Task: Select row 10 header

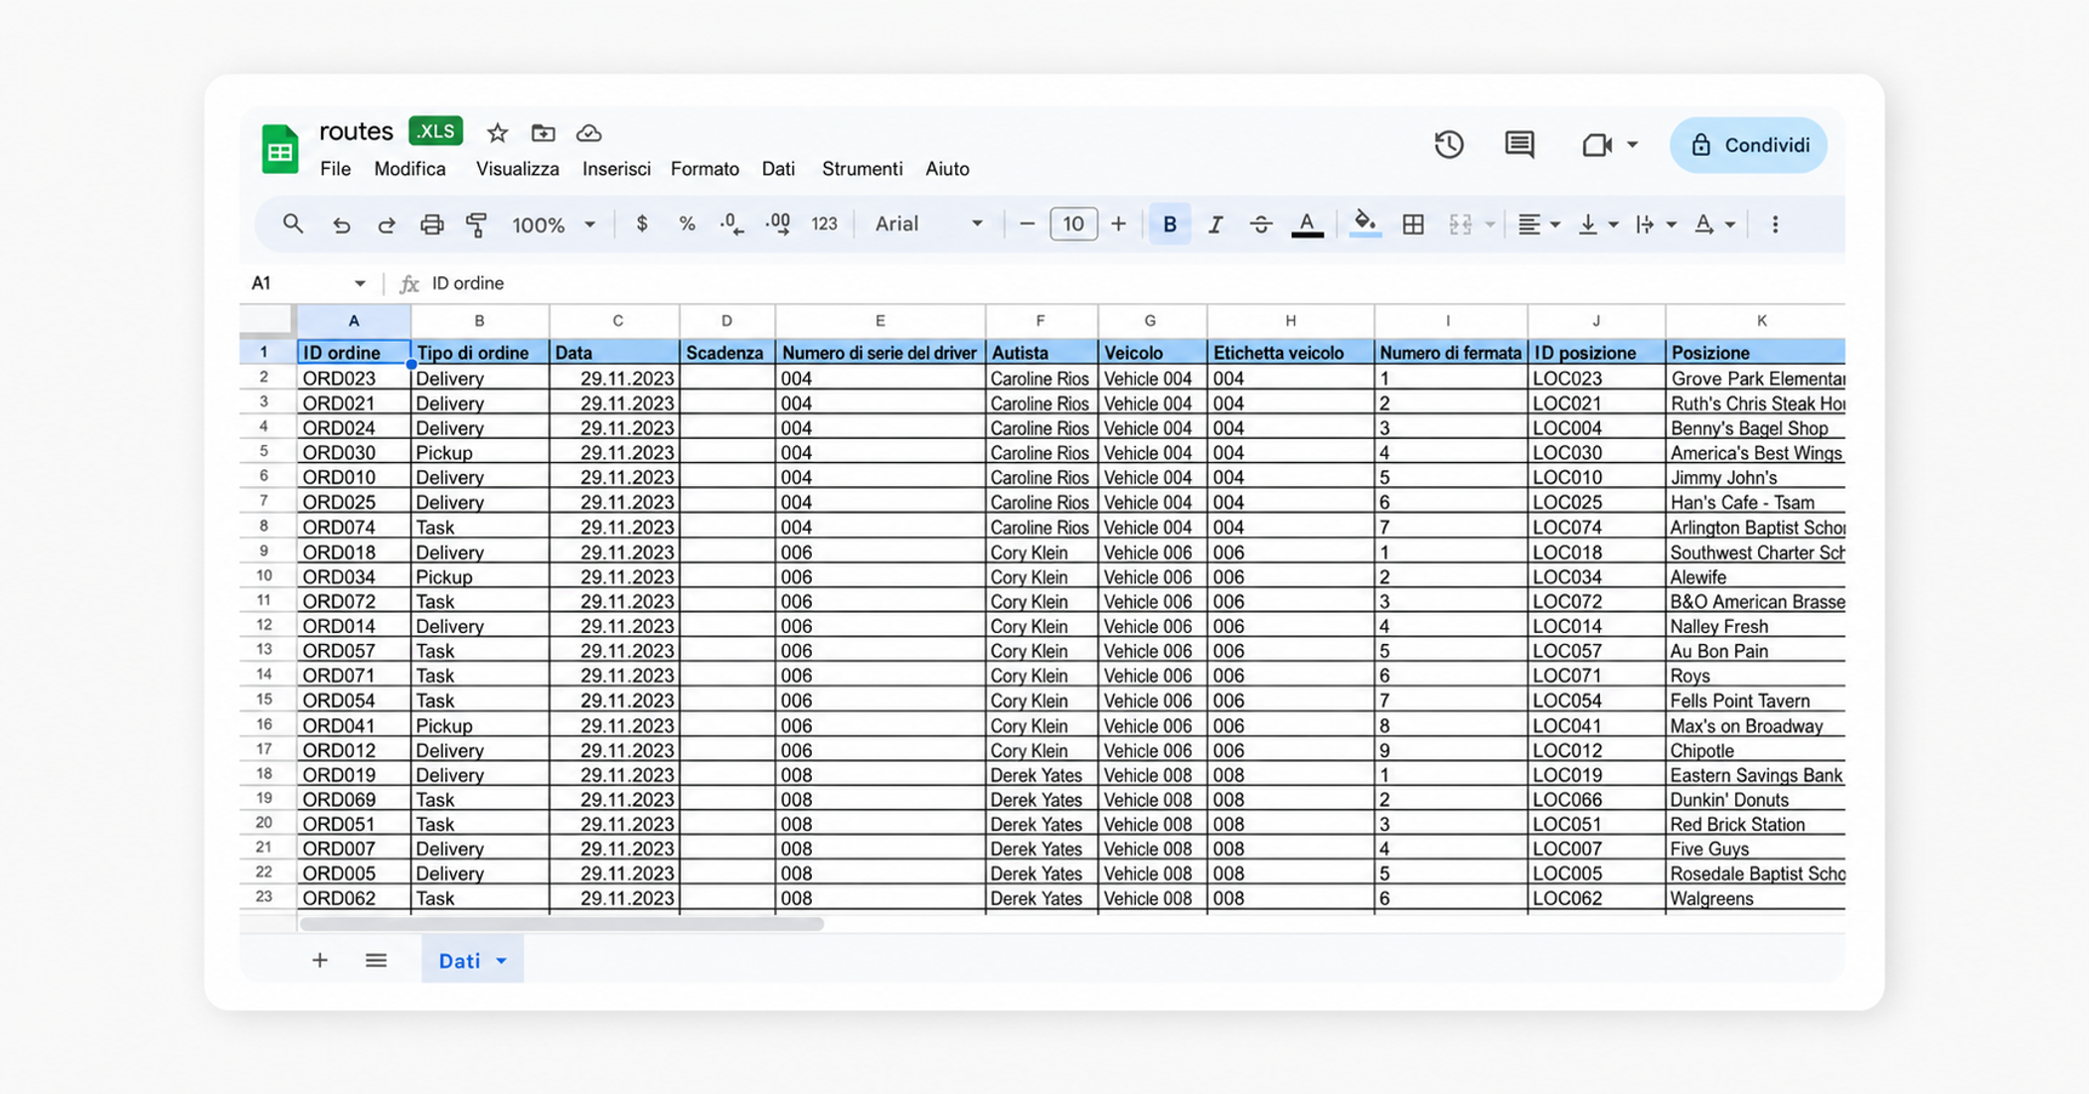Action: coord(264,576)
